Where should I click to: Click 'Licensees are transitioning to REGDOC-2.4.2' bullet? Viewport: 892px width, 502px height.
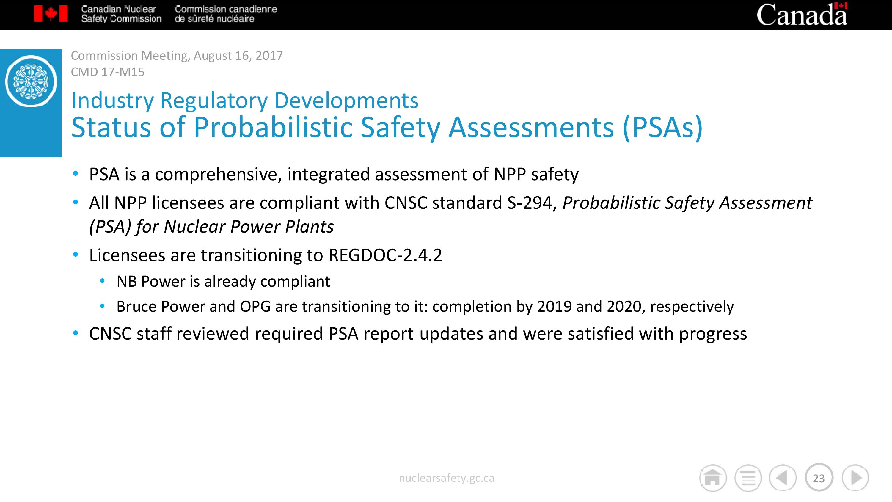(266, 255)
